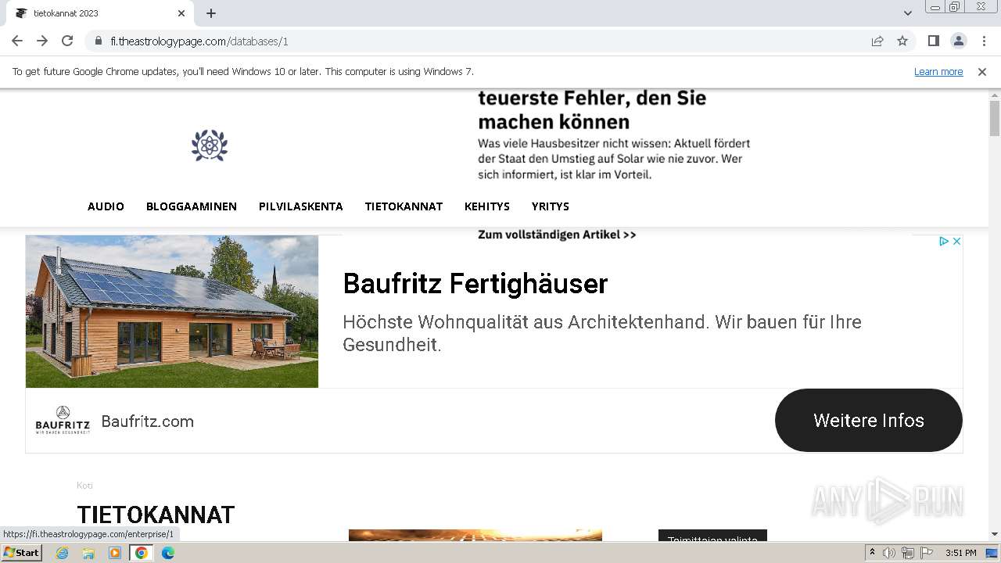Follow the Learn more link

[938, 71]
